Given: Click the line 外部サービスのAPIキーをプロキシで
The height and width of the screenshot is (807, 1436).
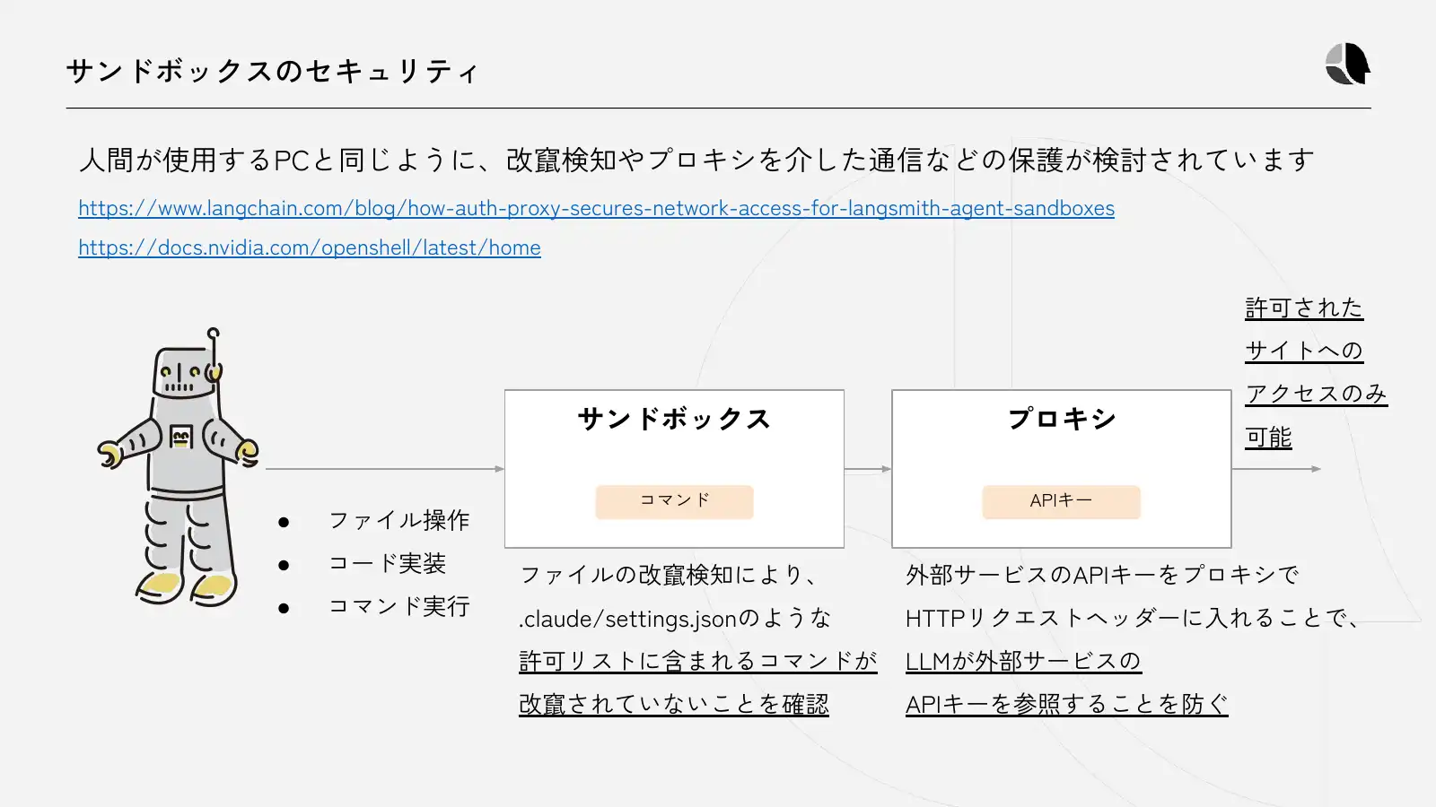Looking at the screenshot, I should [1102, 575].
